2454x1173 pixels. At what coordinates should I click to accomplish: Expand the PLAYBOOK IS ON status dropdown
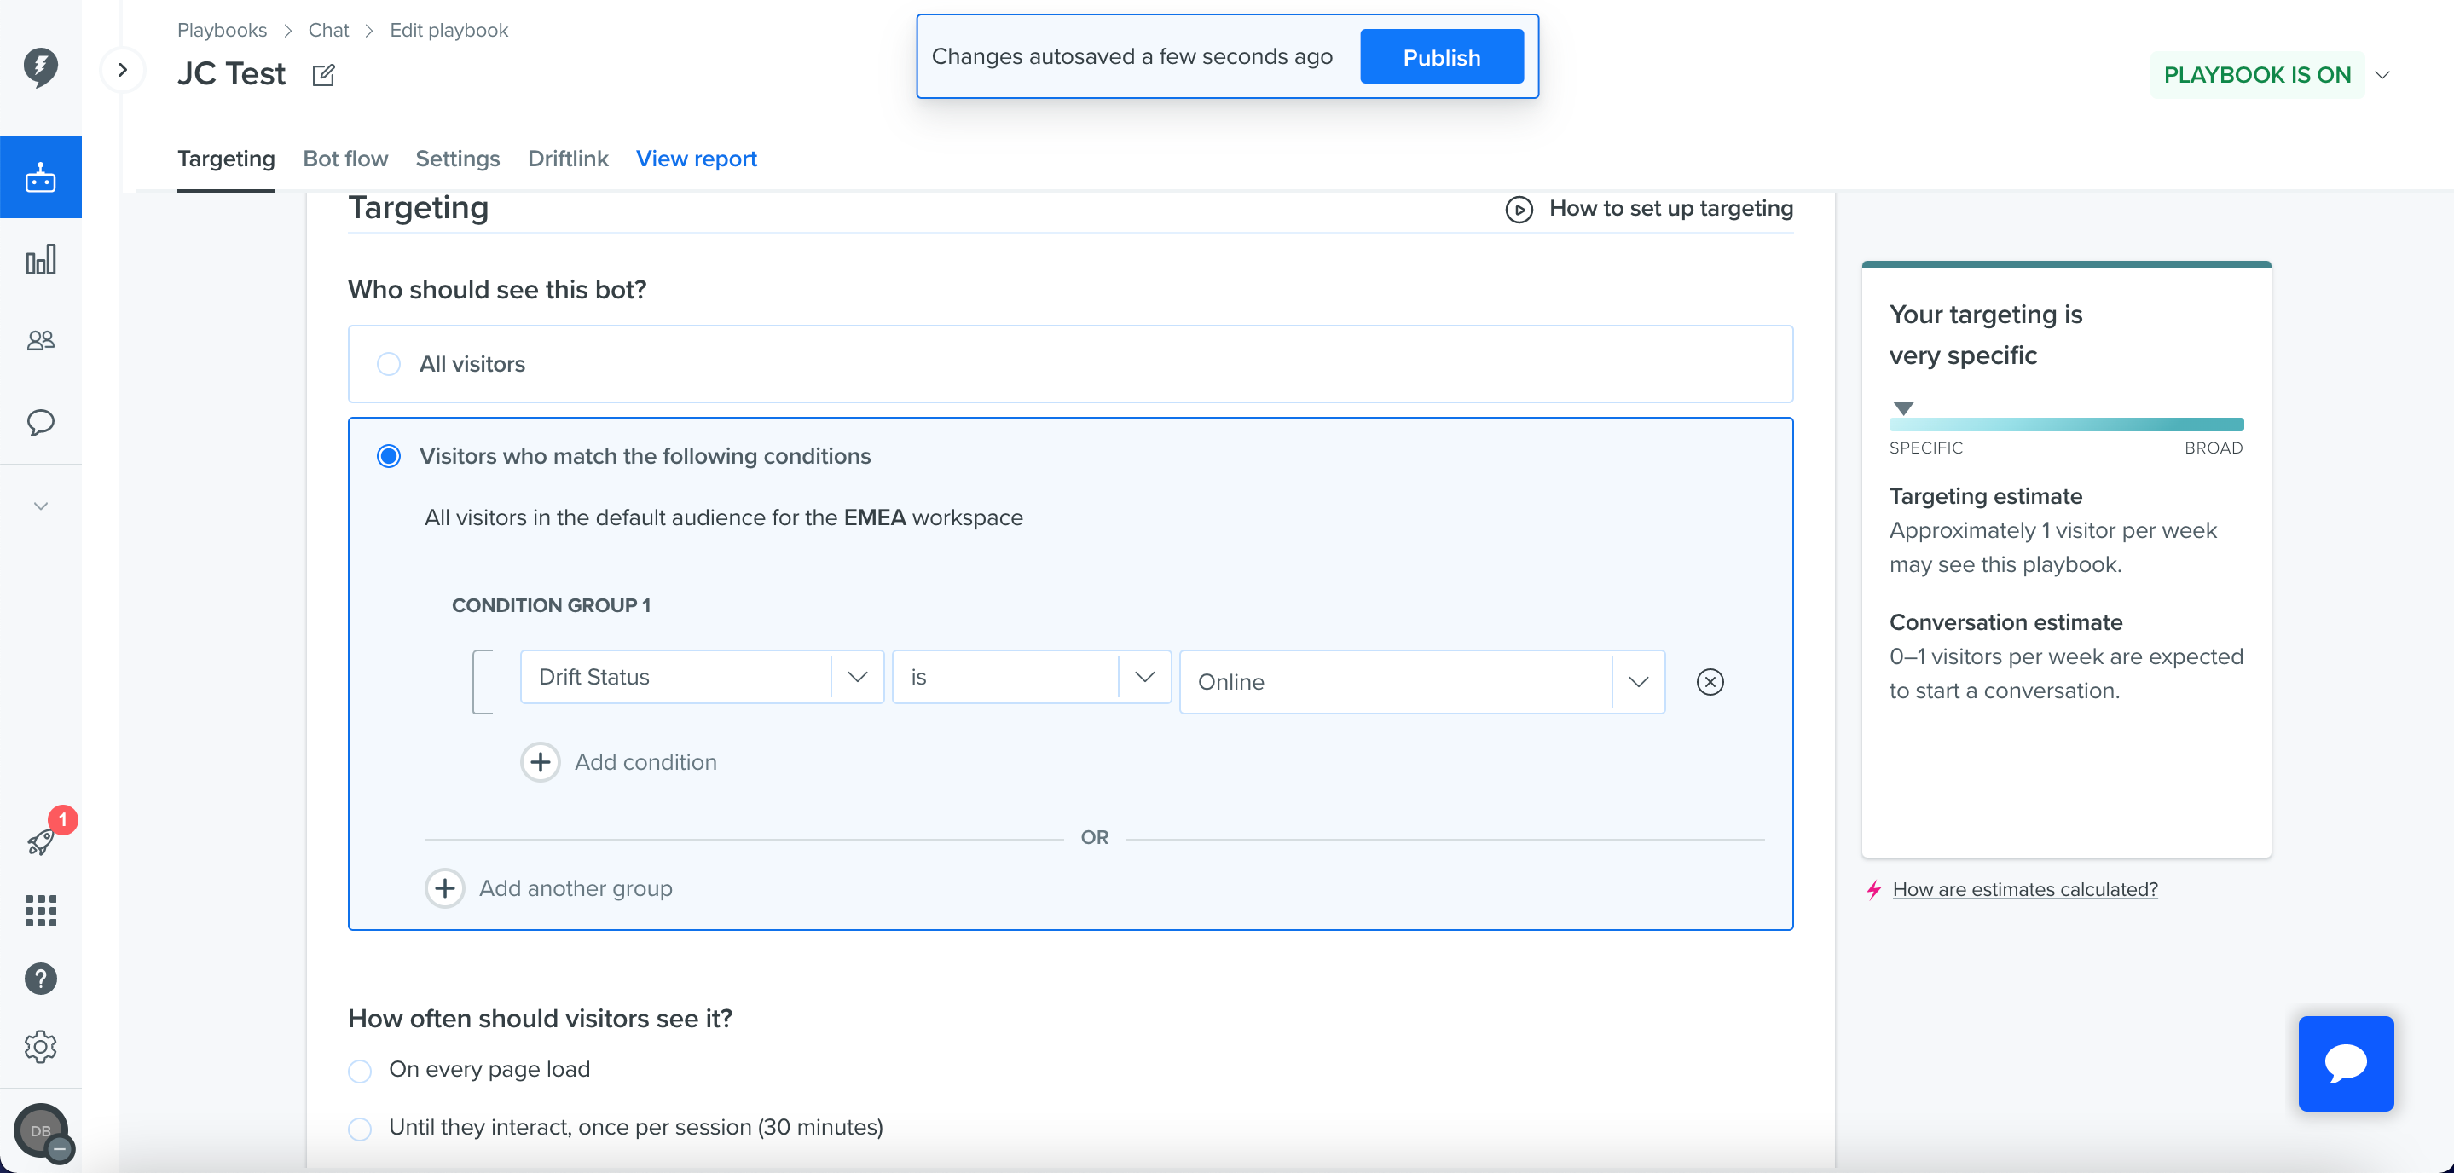(2382, 74)
